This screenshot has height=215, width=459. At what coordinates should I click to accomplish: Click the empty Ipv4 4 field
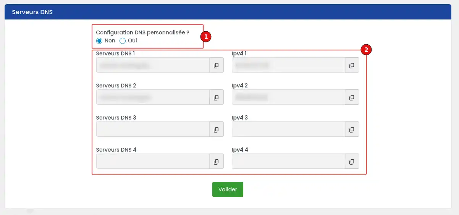289,162
